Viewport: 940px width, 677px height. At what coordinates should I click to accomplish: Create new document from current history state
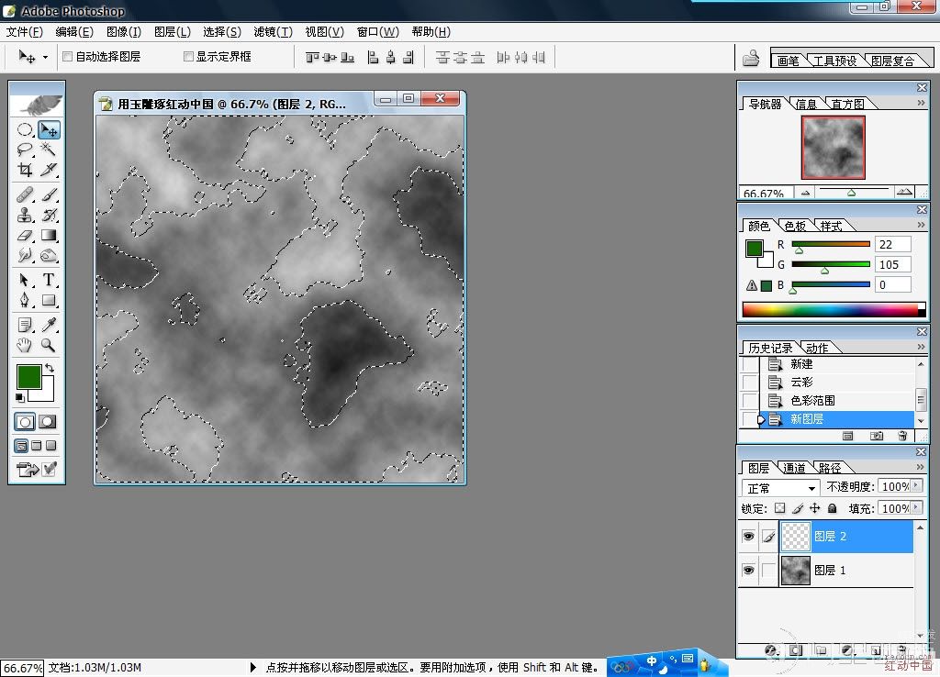[x=847, y=436]
